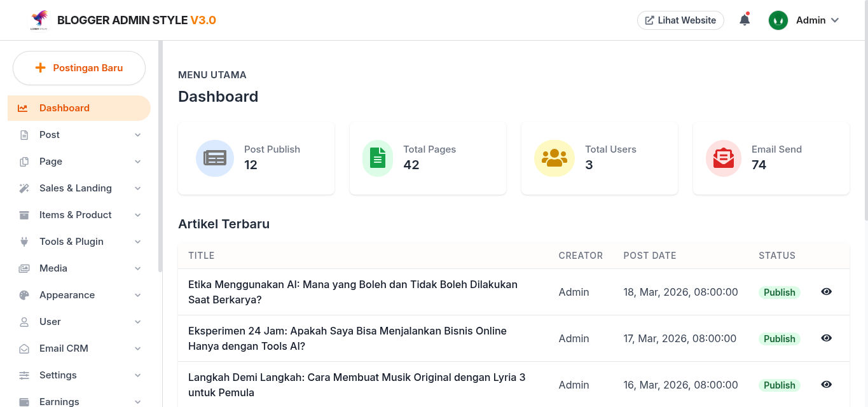Image resolution: width=868 pixels, height=407 pixels.
Task: Click eye icon for Langkah Demi Langkah article
Action: click(x=826, y=385)
